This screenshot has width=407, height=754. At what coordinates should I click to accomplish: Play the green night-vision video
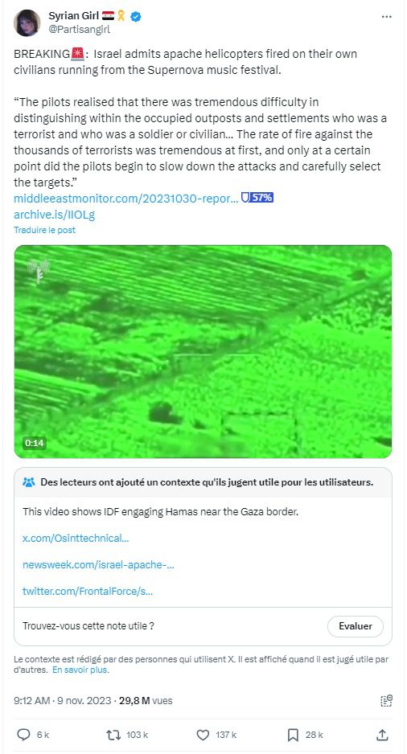(203, 351)
